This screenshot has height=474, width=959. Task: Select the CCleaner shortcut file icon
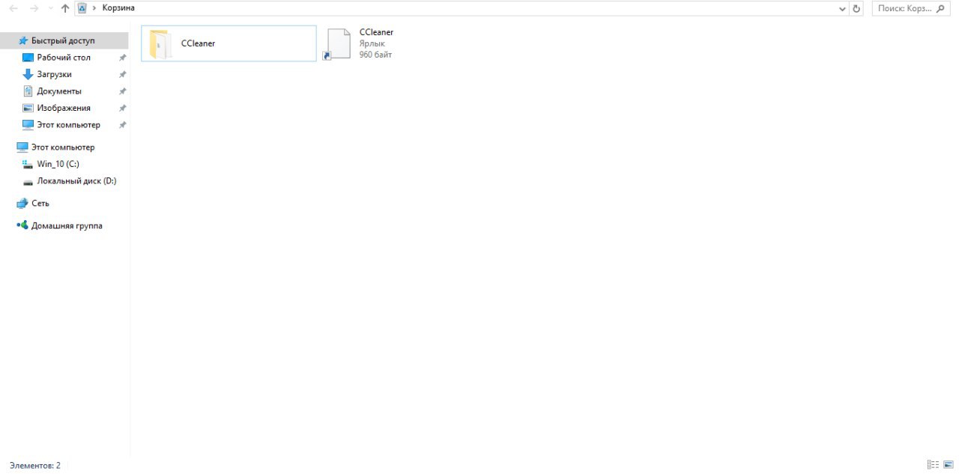tap(338, 43)
